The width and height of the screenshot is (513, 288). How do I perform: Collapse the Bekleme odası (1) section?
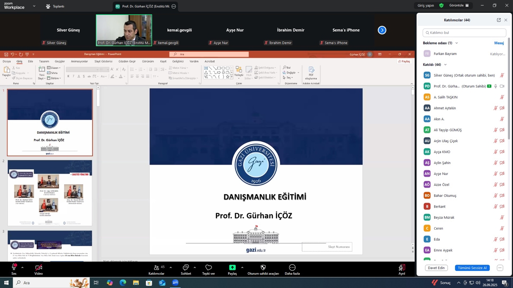457,43
